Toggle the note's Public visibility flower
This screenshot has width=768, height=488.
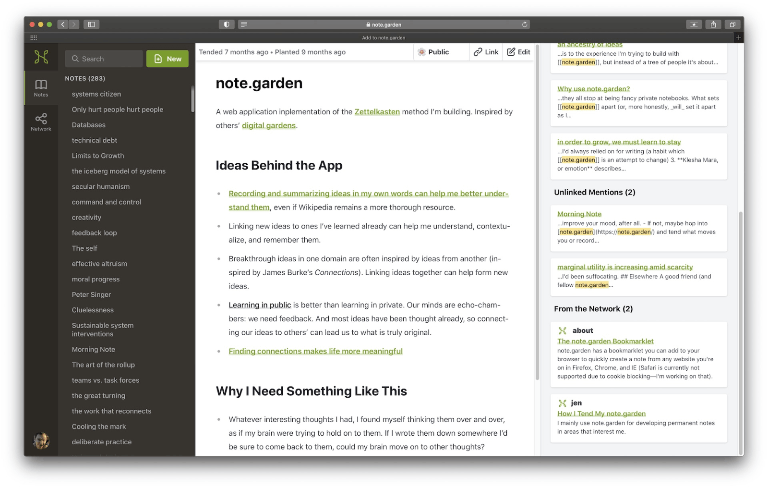421,52
